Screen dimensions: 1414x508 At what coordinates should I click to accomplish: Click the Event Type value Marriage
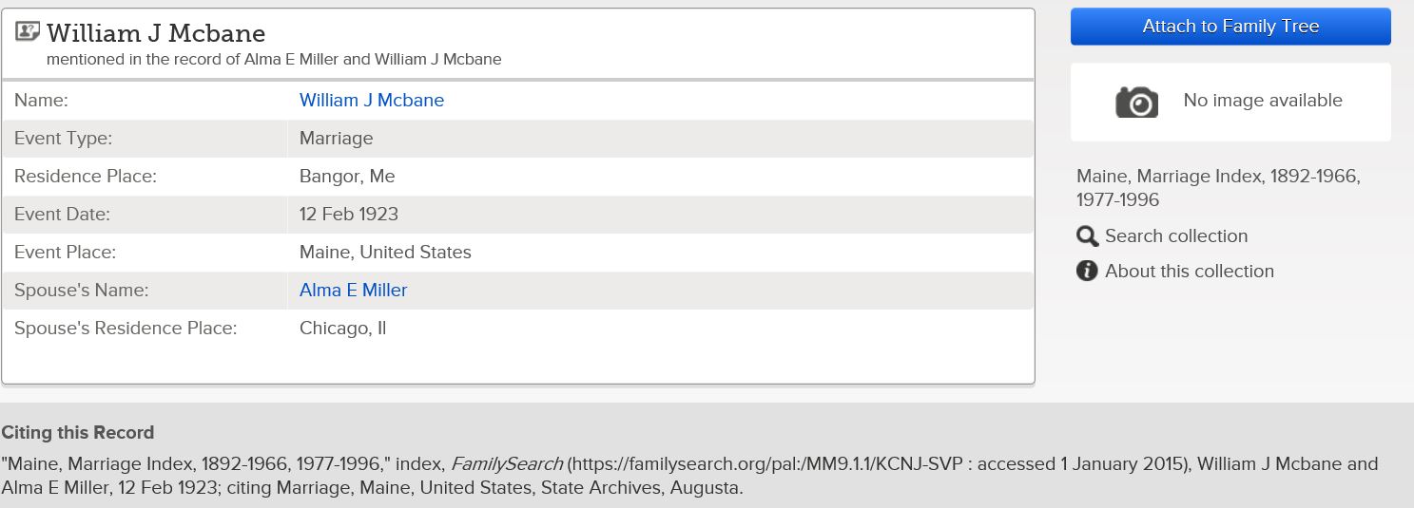337,138
